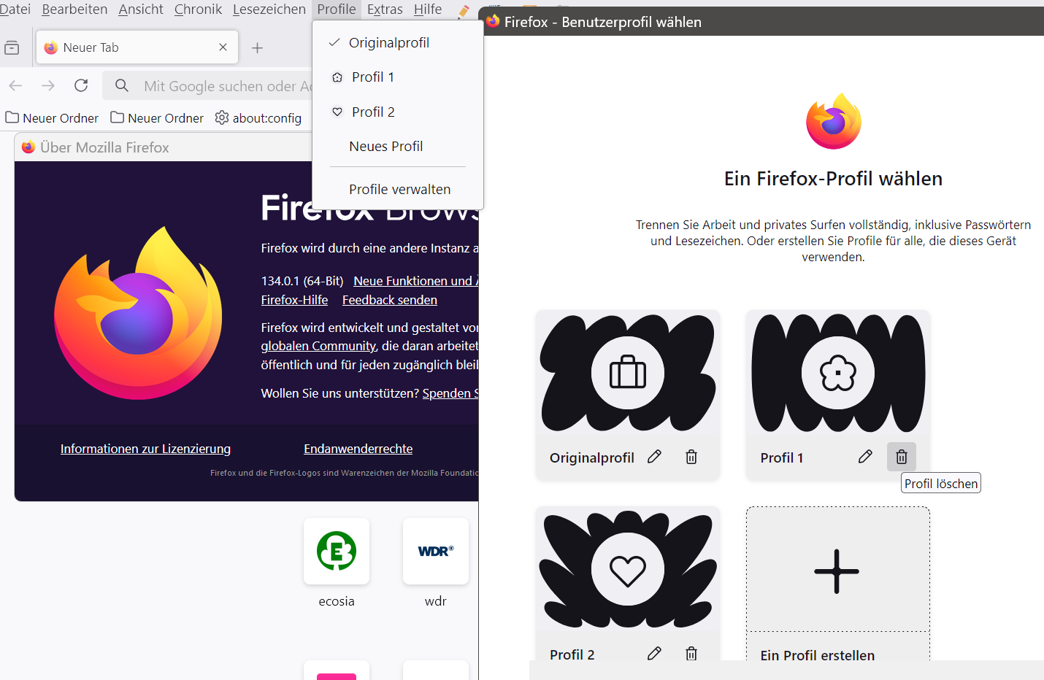Viewport: 1044px width, 680px height.
Task: Close the Neuer Tab tab
Action: tap(223, 47)
